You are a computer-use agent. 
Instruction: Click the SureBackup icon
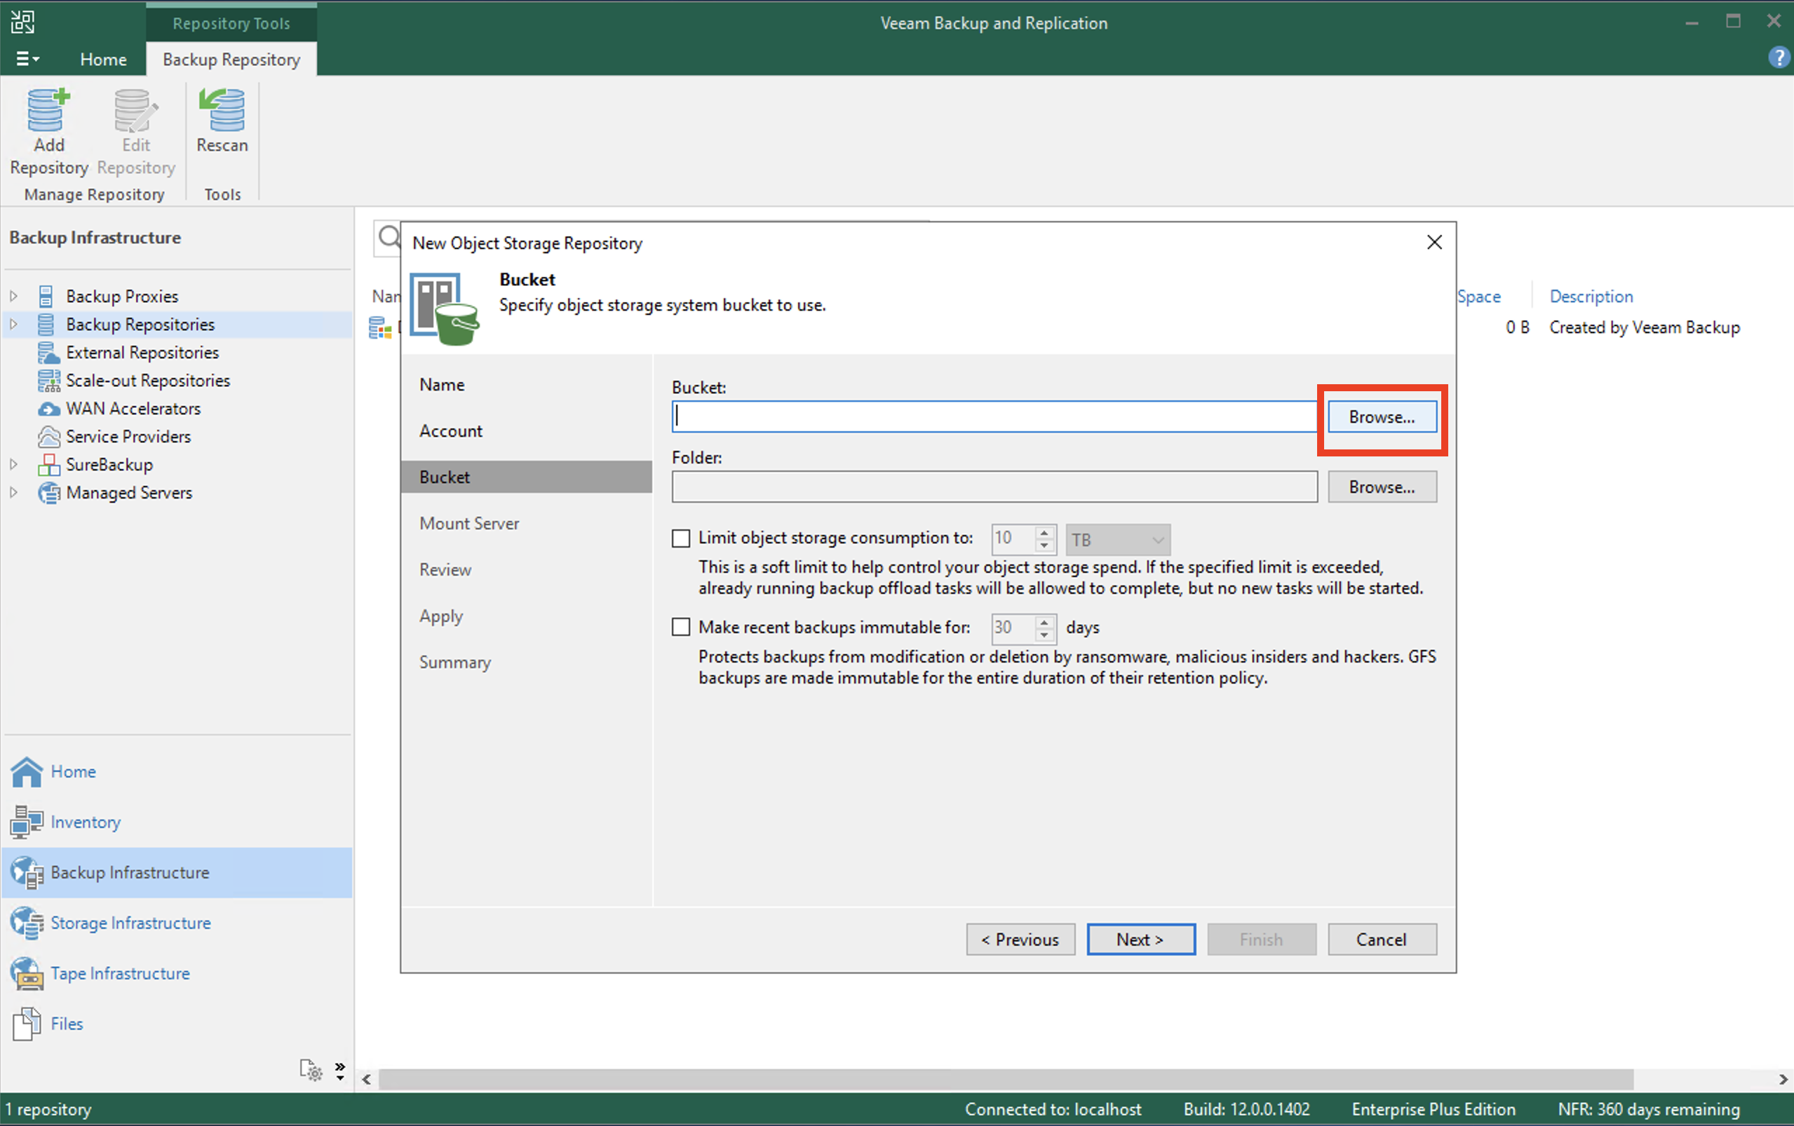click(x=48, y=465)
